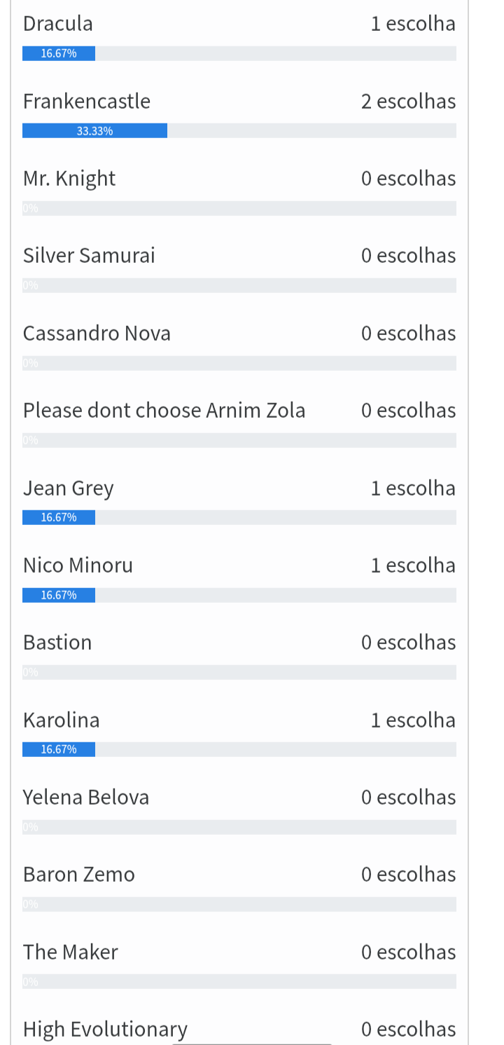
Task: Click the Mr. Knight option text
Action: click(x=69, y=179)
